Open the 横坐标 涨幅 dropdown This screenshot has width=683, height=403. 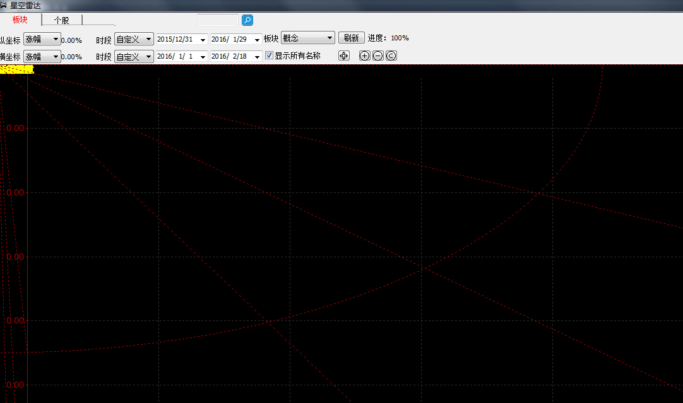click(42, 57)
